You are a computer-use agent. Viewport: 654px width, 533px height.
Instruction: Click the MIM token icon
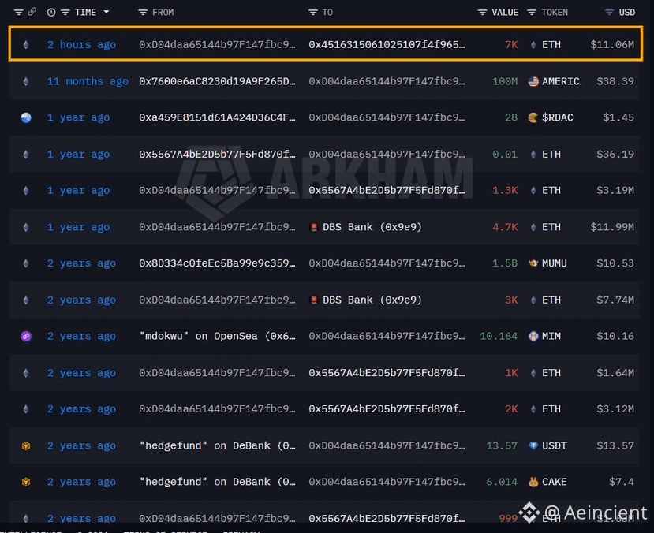pyautogui.click(x=533, y=336)
